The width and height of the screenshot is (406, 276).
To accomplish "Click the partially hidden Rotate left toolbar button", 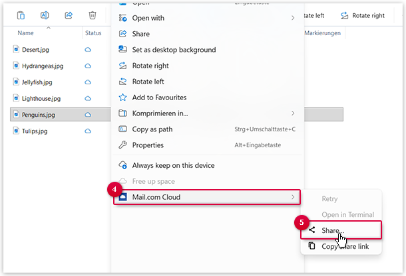I will [x=314, y=16].
